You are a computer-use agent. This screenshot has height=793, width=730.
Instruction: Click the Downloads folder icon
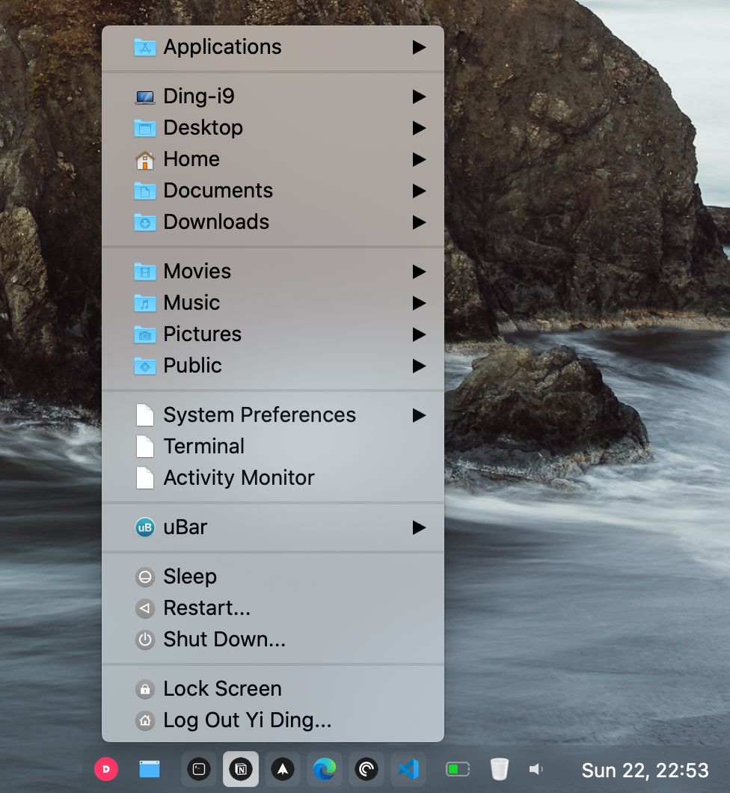(145, 222)
